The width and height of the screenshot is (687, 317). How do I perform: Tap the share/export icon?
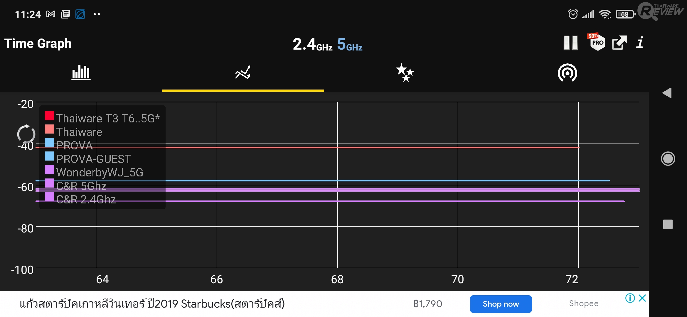pos(619,43)
